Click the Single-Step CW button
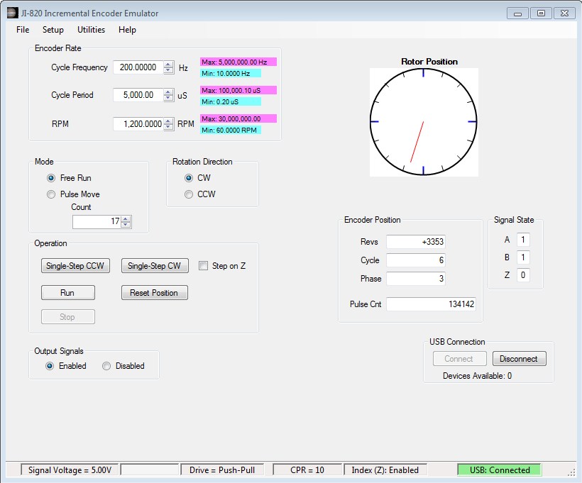Screen dimensions: 582x483 click(x=155, y=265)
